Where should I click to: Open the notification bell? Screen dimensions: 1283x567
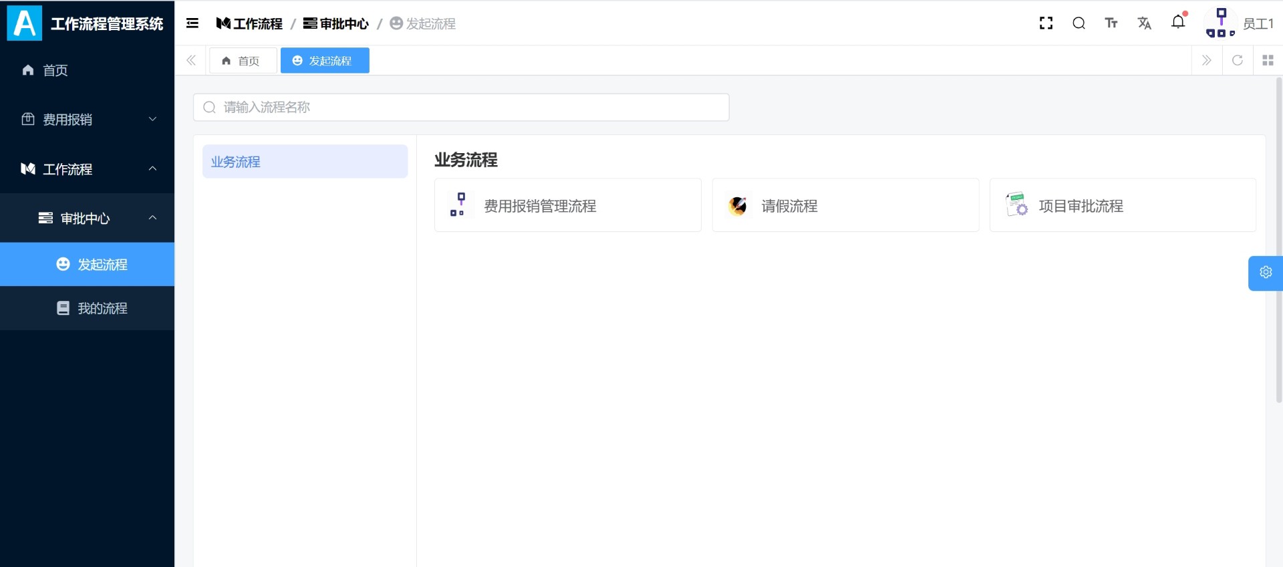click(x=1178, y=22)
